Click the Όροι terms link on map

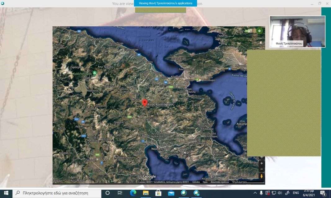point(205,182)
